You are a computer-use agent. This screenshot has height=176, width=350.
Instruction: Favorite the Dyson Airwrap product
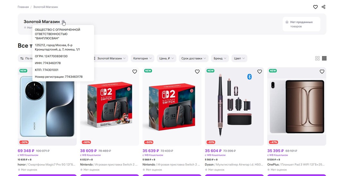[x=259, y=72]
